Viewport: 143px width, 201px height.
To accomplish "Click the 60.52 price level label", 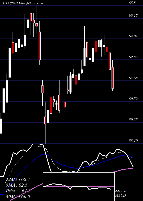I will pyautogui.click(x=133, y=99).
